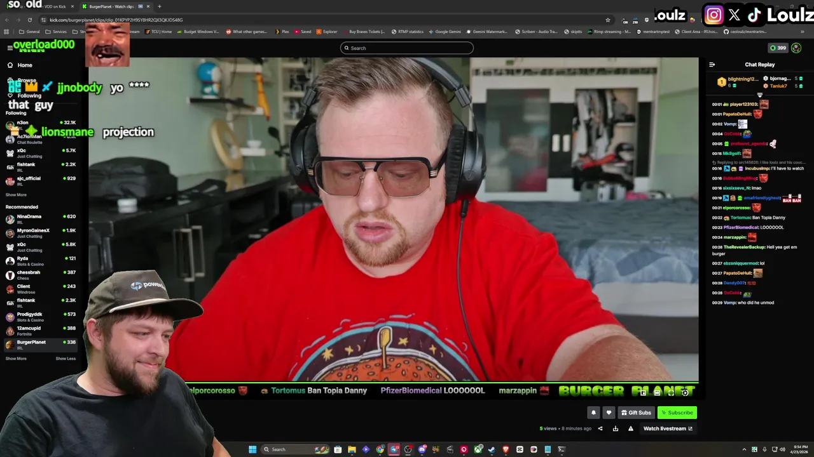
Task: Open the Terminal app from taskbar
Action: point(562,449)
